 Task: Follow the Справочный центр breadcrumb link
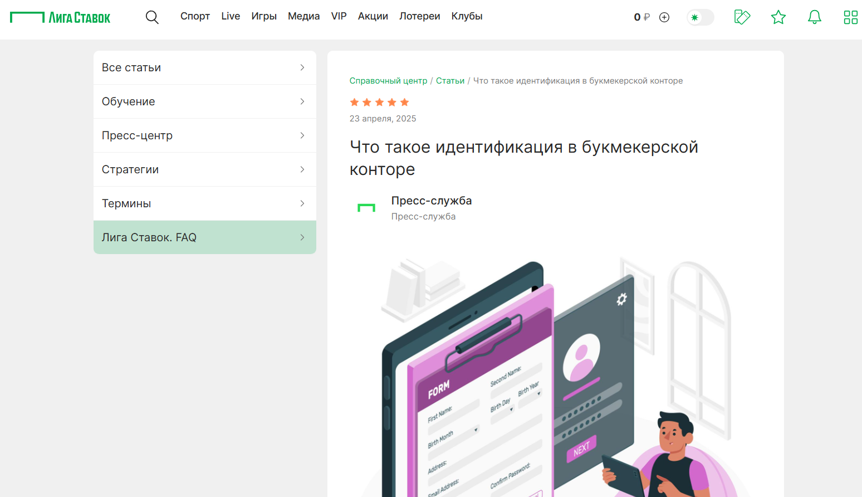[388, 81]
